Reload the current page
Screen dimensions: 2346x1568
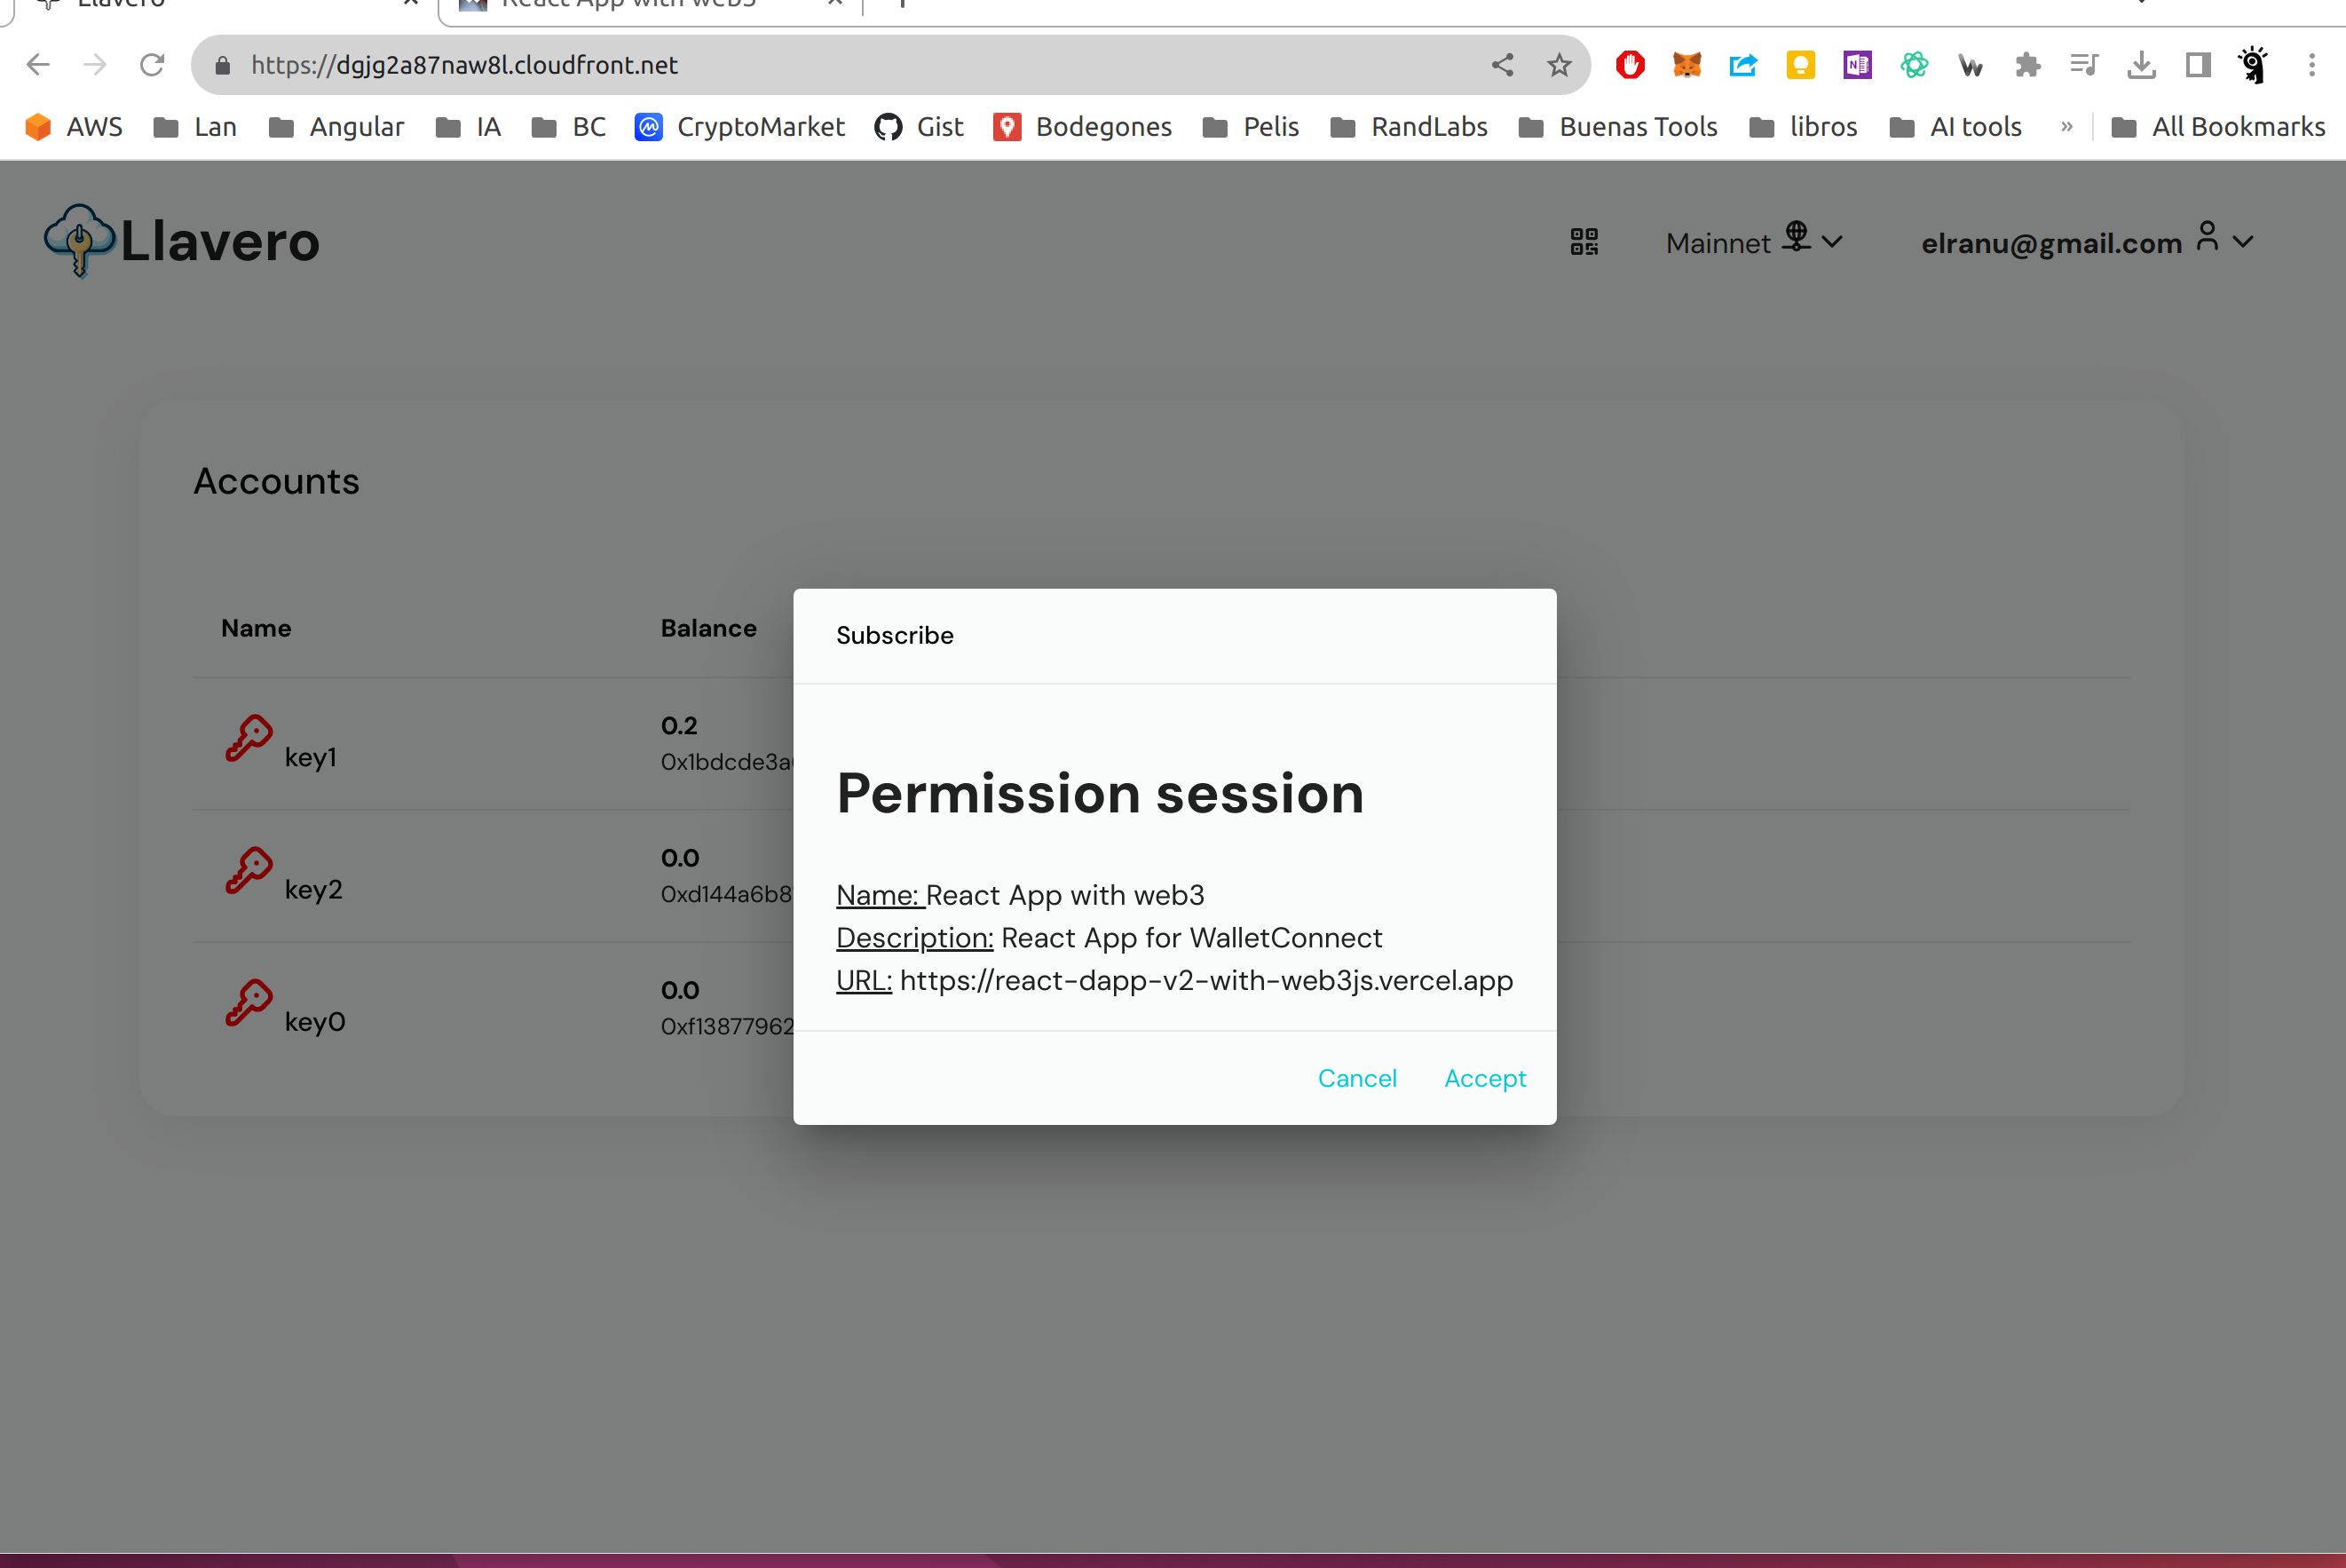click(x=152, y=65)
